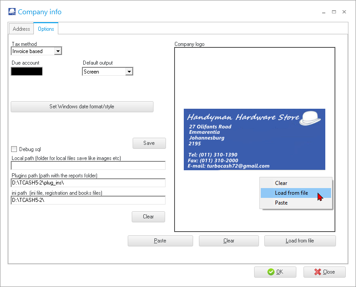This screenshot has height=287, width=356.
Task: Click Set Windows date format/style button
Action: (82, 107)
